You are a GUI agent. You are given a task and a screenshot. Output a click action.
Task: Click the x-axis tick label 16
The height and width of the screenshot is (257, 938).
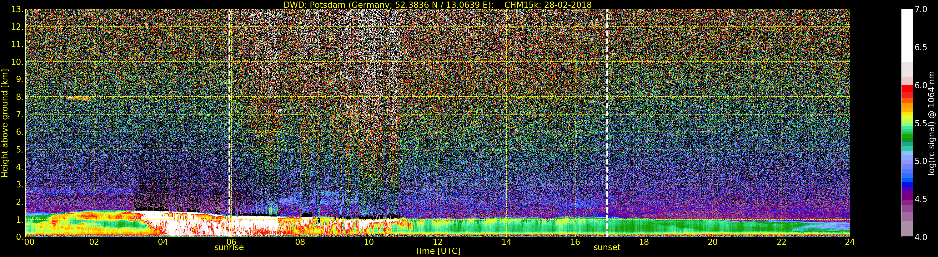point(575,242)
